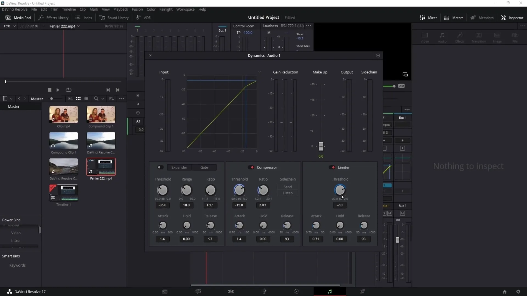Click the Fusion menu item
This screenshot has height=296, width=527.
pos(137,9)
